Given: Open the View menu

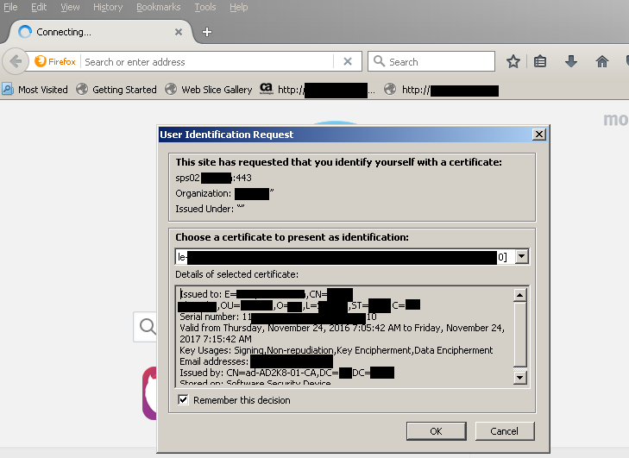Looking at the screenshot, I should 70,7.
